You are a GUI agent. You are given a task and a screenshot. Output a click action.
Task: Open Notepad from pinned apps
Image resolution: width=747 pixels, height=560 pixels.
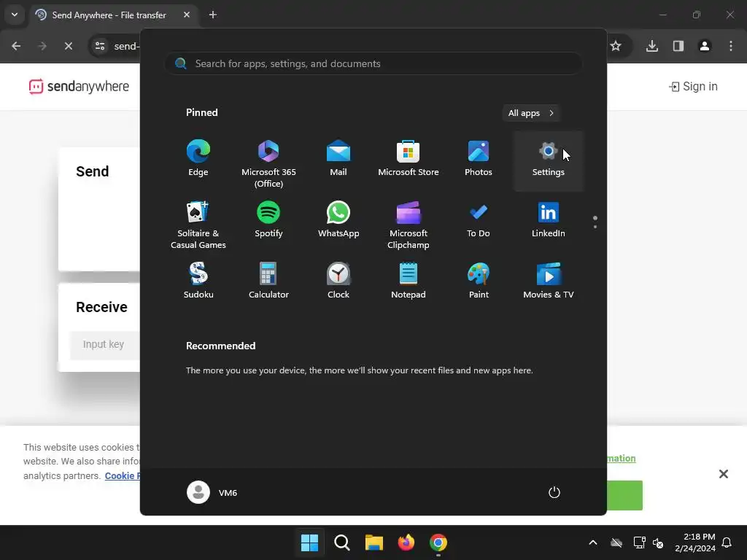(x=409, y=281)
